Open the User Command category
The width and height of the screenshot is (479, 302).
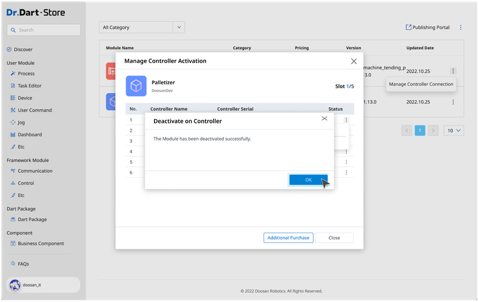[35, 110]
